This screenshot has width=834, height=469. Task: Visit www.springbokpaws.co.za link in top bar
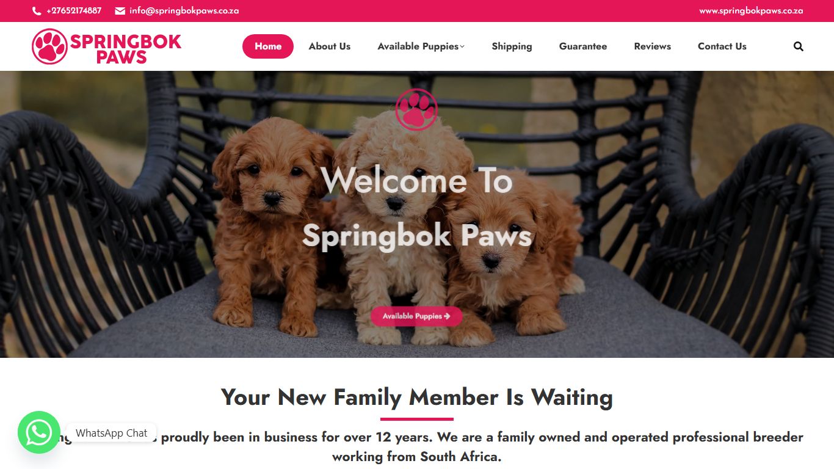coord(751,11)
